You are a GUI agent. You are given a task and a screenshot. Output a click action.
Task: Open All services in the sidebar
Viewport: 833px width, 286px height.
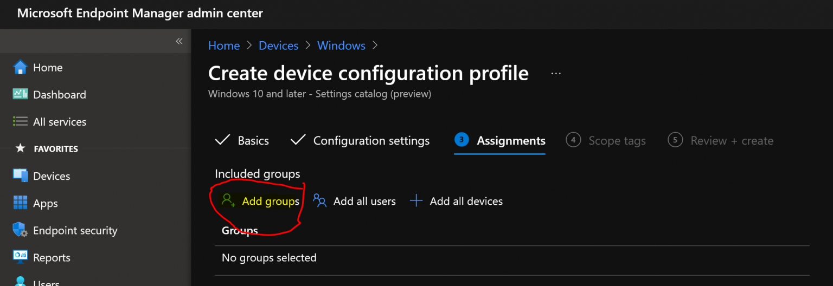[x=60, y=122]
